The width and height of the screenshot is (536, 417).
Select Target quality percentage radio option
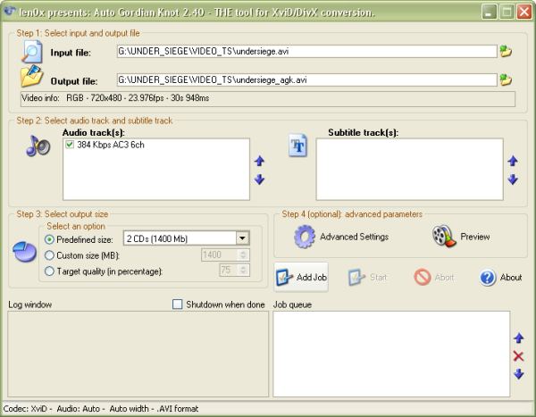click(49, 271)
